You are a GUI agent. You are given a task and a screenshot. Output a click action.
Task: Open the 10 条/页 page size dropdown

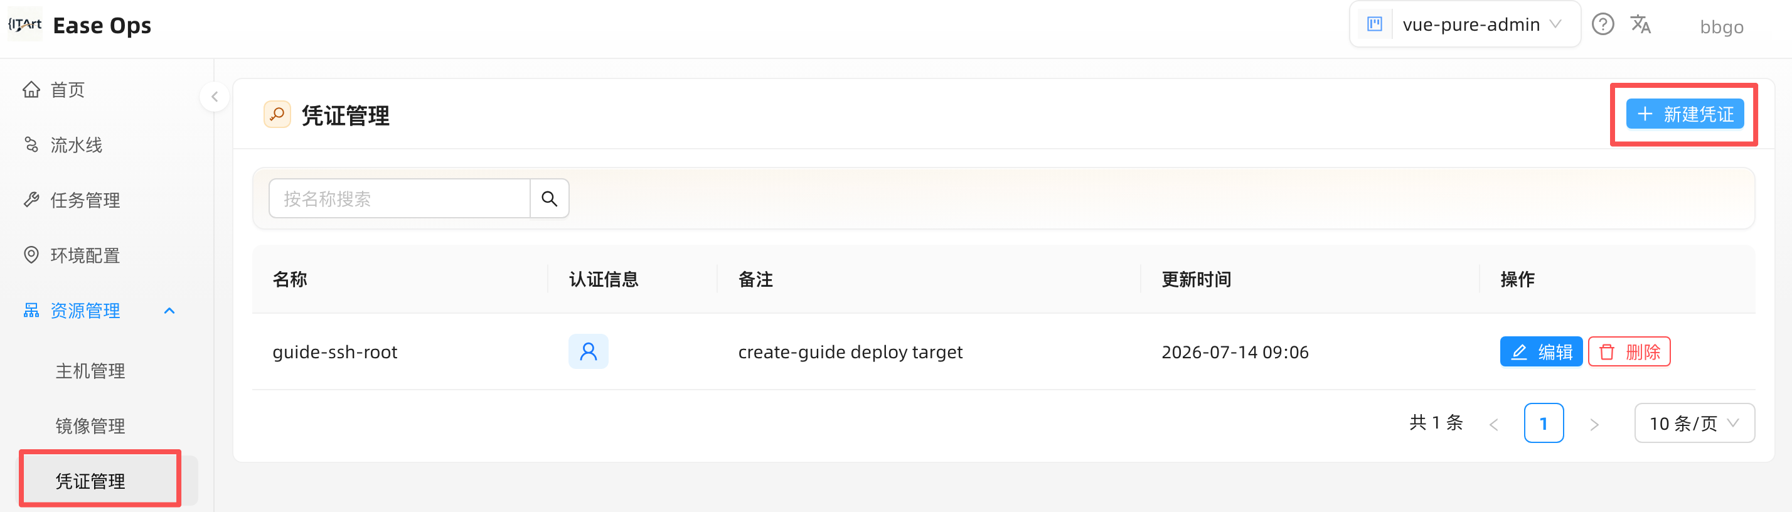pos(1695,423)
